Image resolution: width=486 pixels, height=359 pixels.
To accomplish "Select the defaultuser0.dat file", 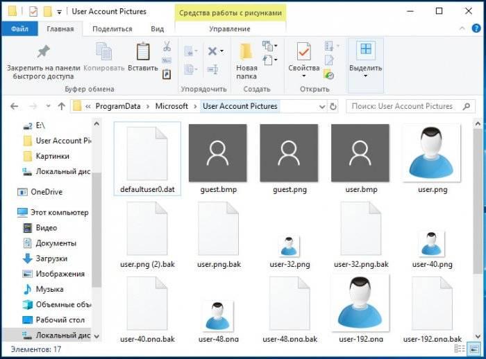I will 147,159.
